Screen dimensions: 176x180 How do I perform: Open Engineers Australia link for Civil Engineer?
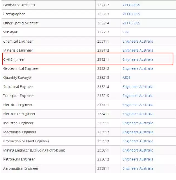tap(138, 59)
